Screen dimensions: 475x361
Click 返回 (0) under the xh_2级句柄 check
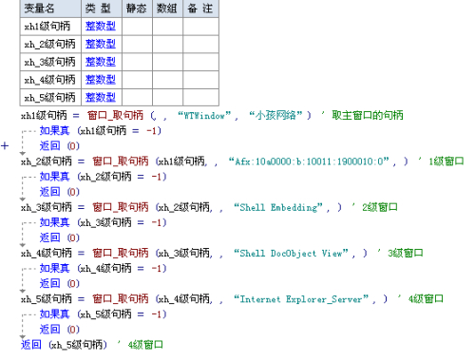60,192
